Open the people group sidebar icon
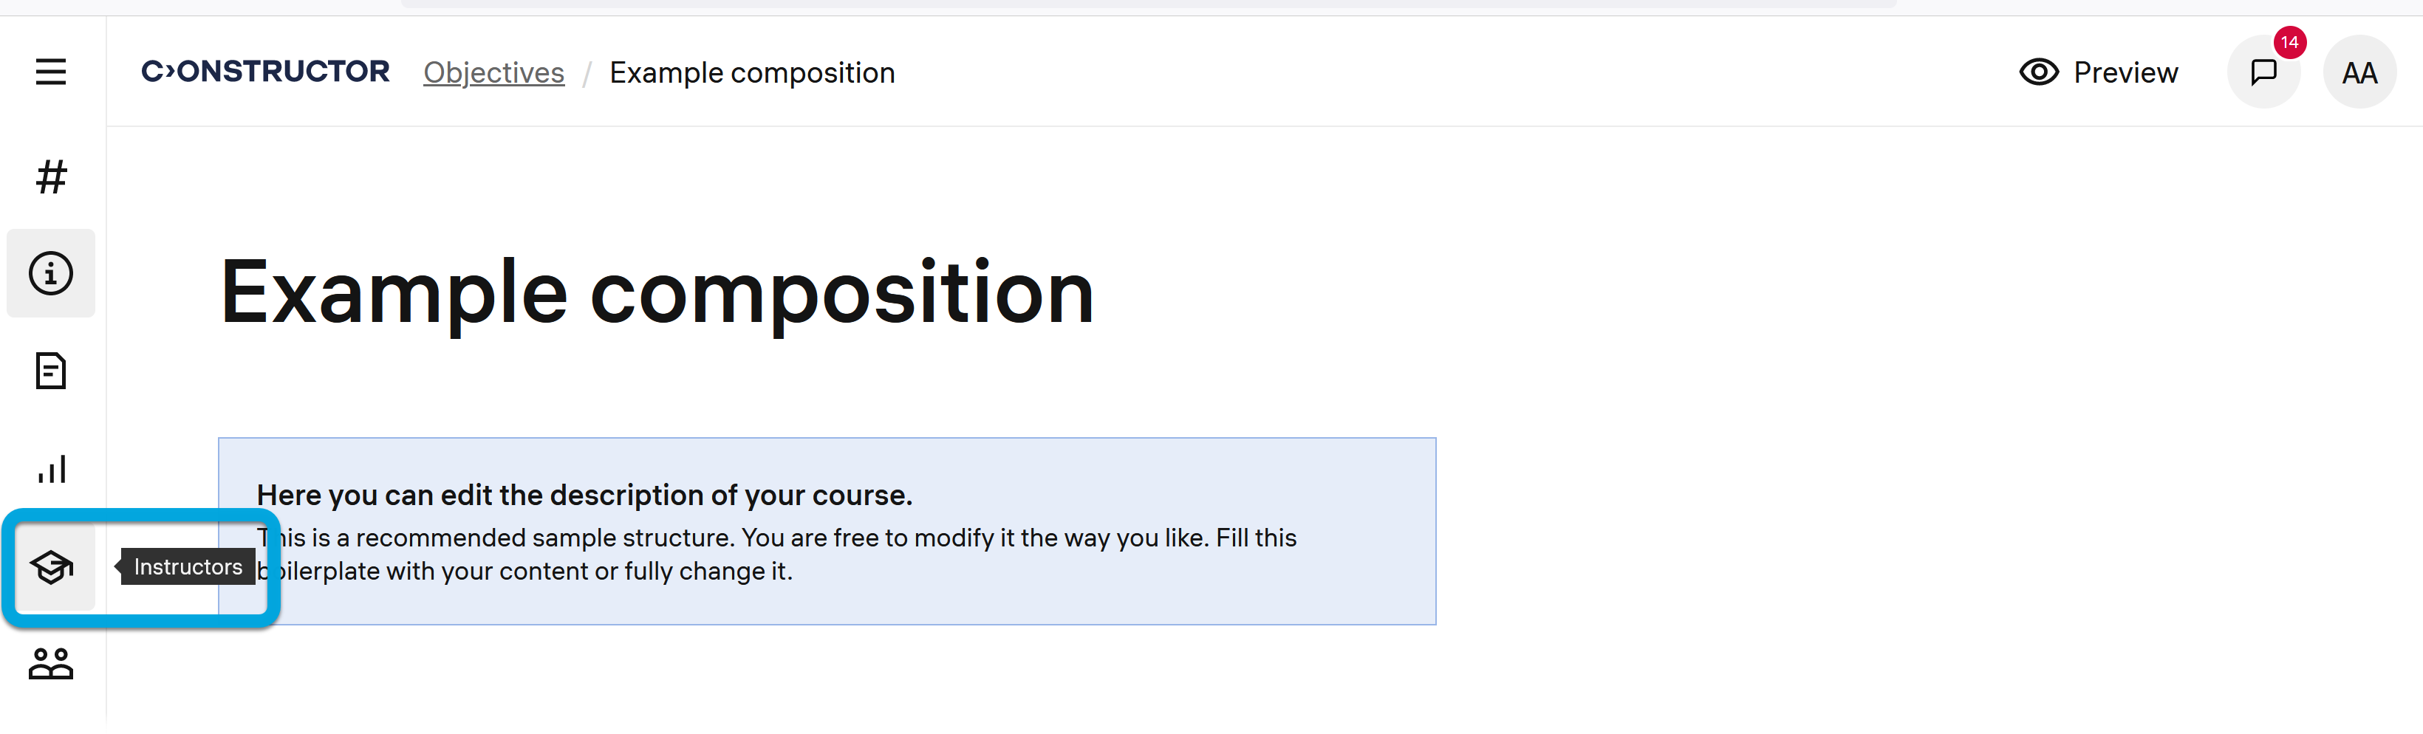This screenshot has width=2423, height=734. 51,664
